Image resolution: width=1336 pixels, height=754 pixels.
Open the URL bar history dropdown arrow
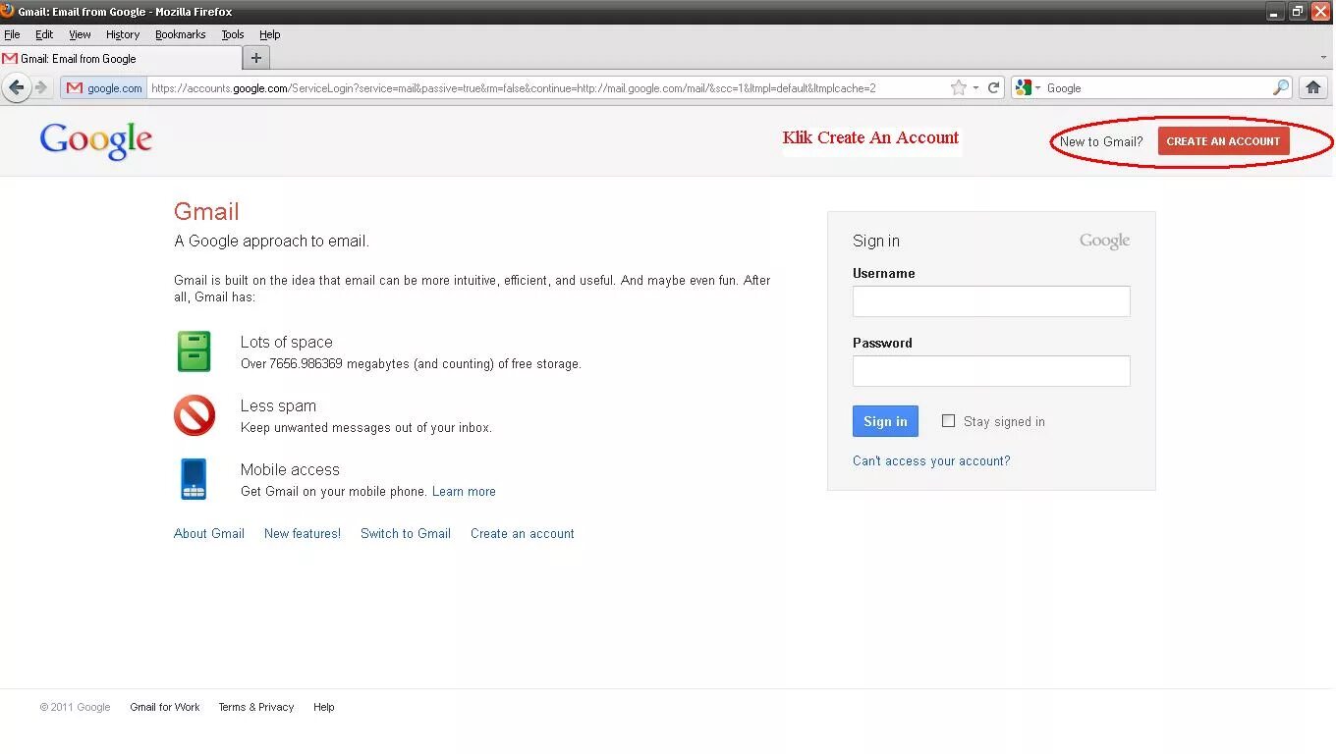(x=975, y=88)
